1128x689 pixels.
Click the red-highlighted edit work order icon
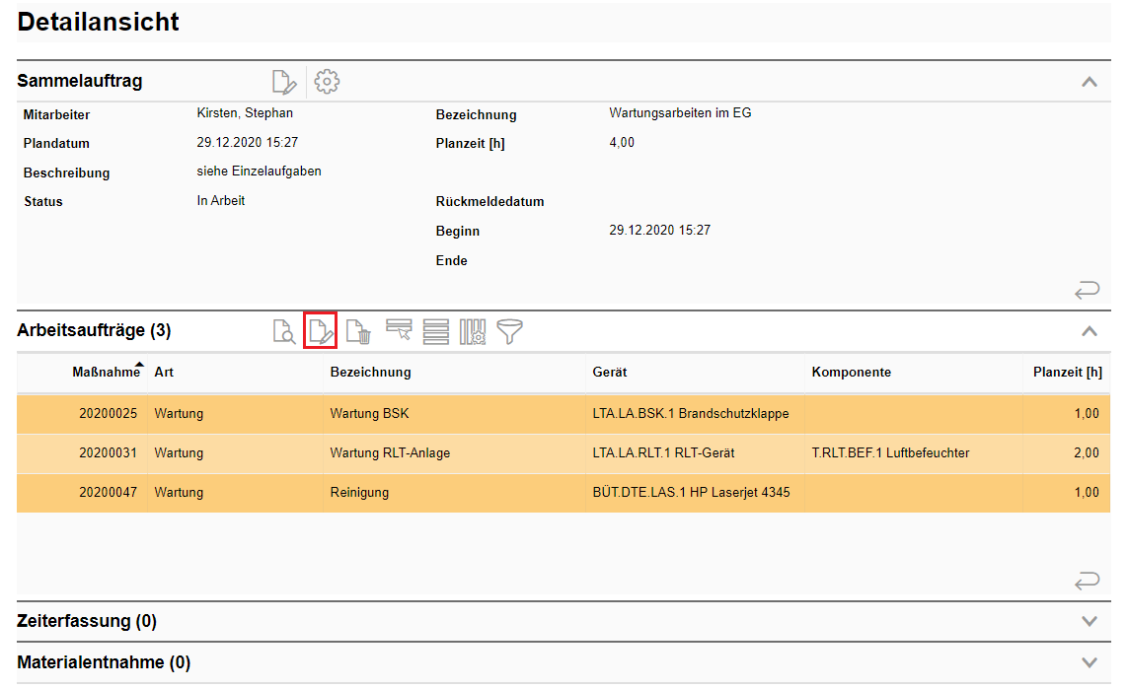click(x=321, y=331)
